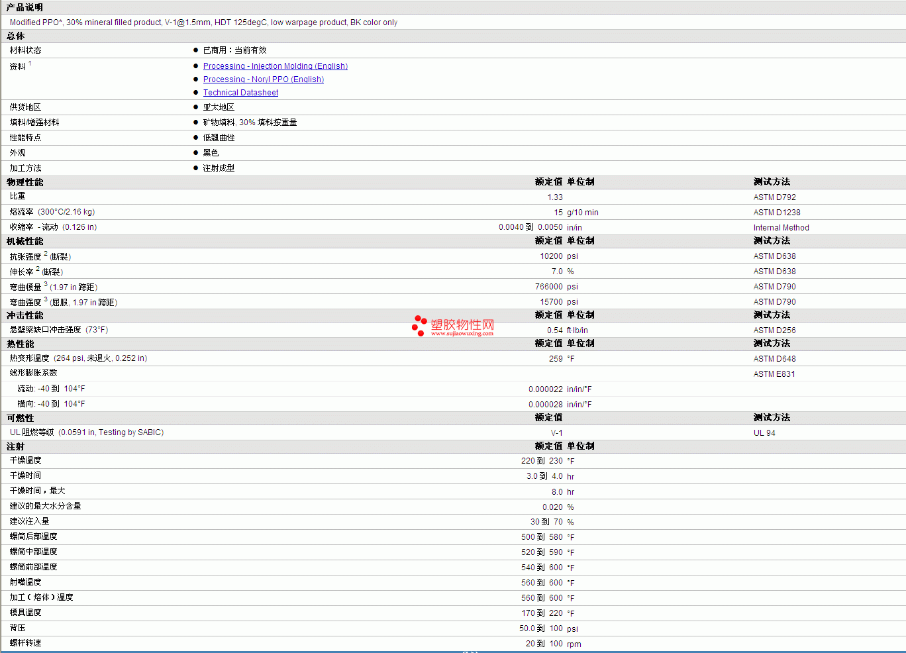Viewport: 906px width, 653px height.
Task: Click the 'Internal Method' test method text
Action: click(781, 228)
